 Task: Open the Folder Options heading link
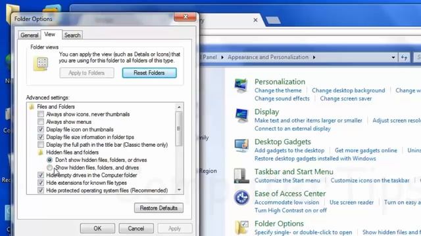(279, 224)
